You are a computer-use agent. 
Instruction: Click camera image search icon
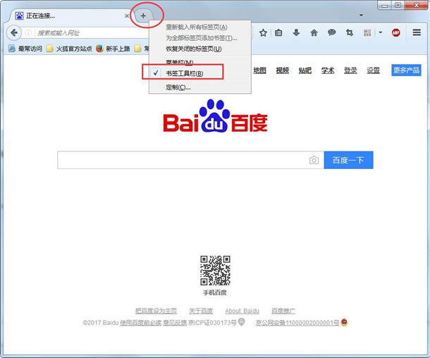[314, 160]
